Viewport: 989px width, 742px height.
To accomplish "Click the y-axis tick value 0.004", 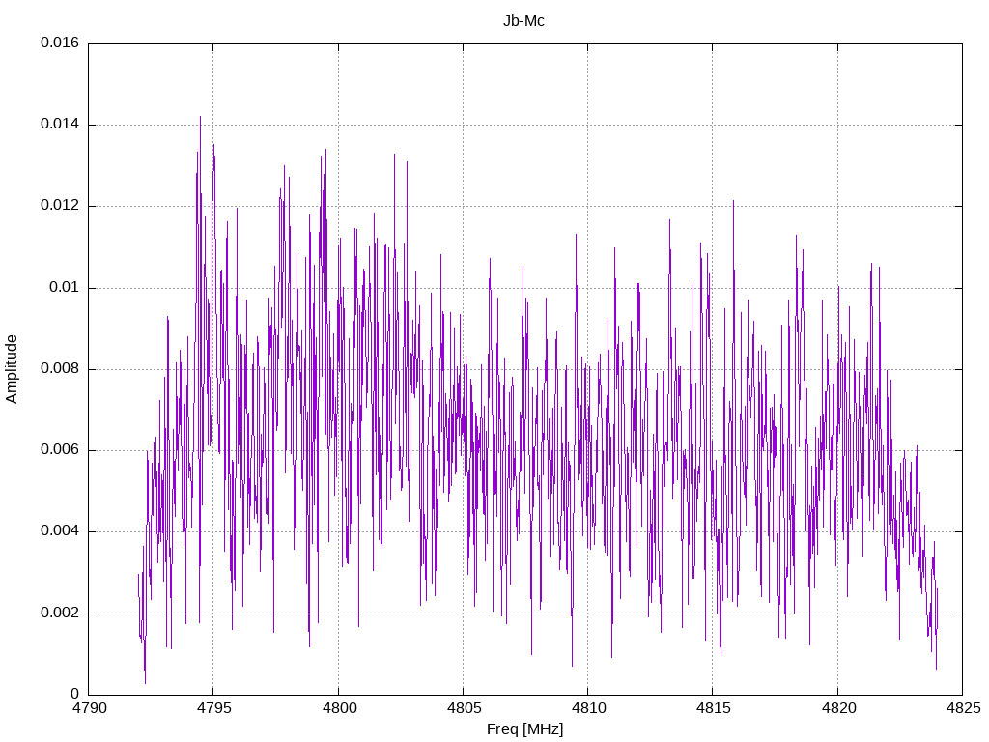I will click(x=60, y=531).
